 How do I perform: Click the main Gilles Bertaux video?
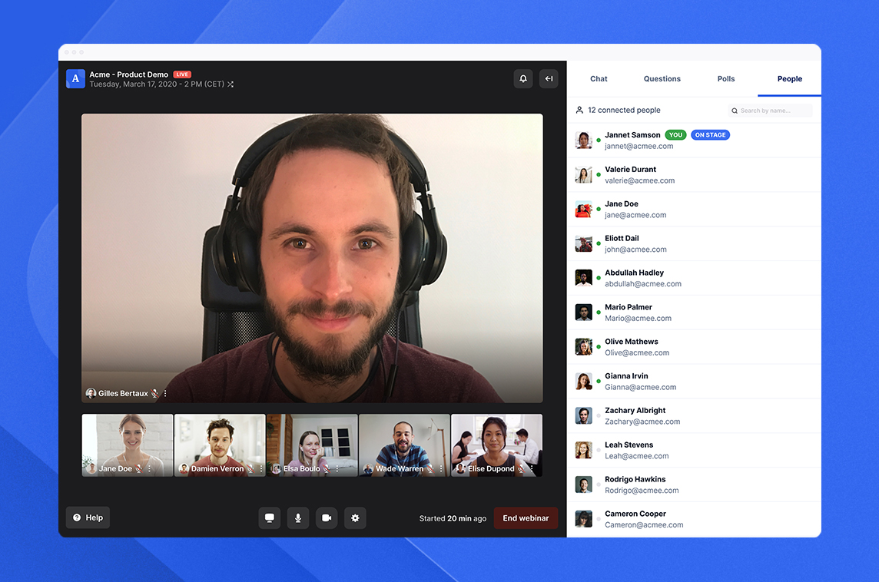tap(312, 258)
